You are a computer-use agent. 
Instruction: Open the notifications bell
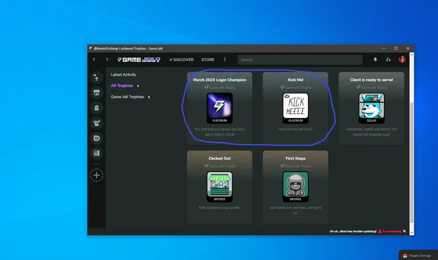(375, 59)
